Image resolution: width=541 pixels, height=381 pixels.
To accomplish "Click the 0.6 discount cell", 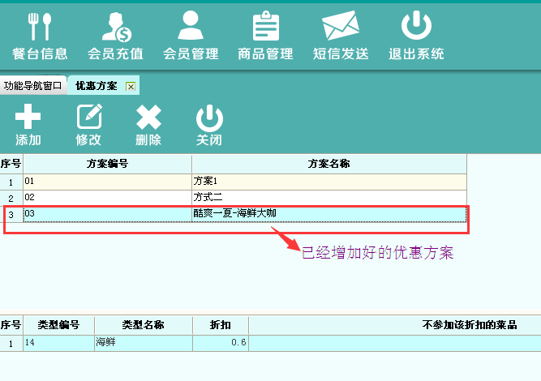I will click(x=220, y=343).
